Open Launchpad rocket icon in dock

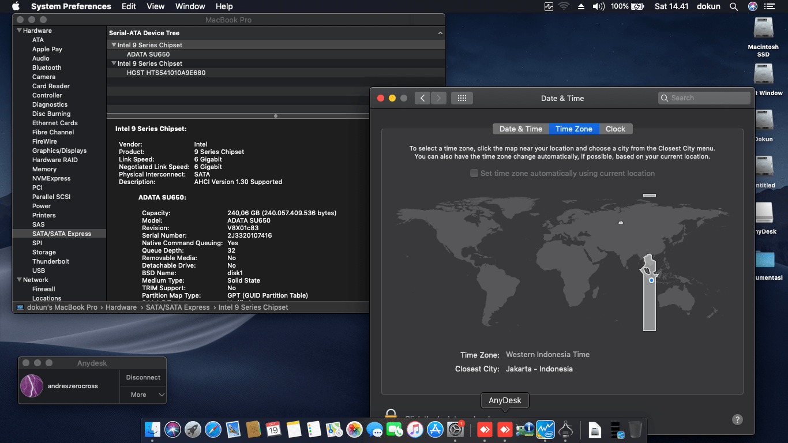pos(193,429)
